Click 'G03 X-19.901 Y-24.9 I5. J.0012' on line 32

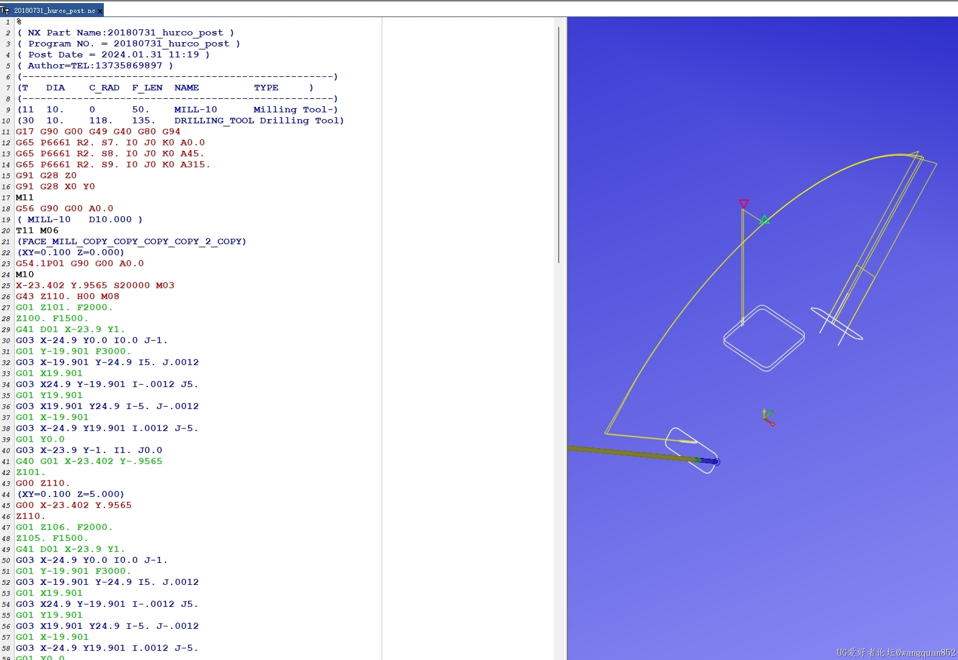point(107,363)
